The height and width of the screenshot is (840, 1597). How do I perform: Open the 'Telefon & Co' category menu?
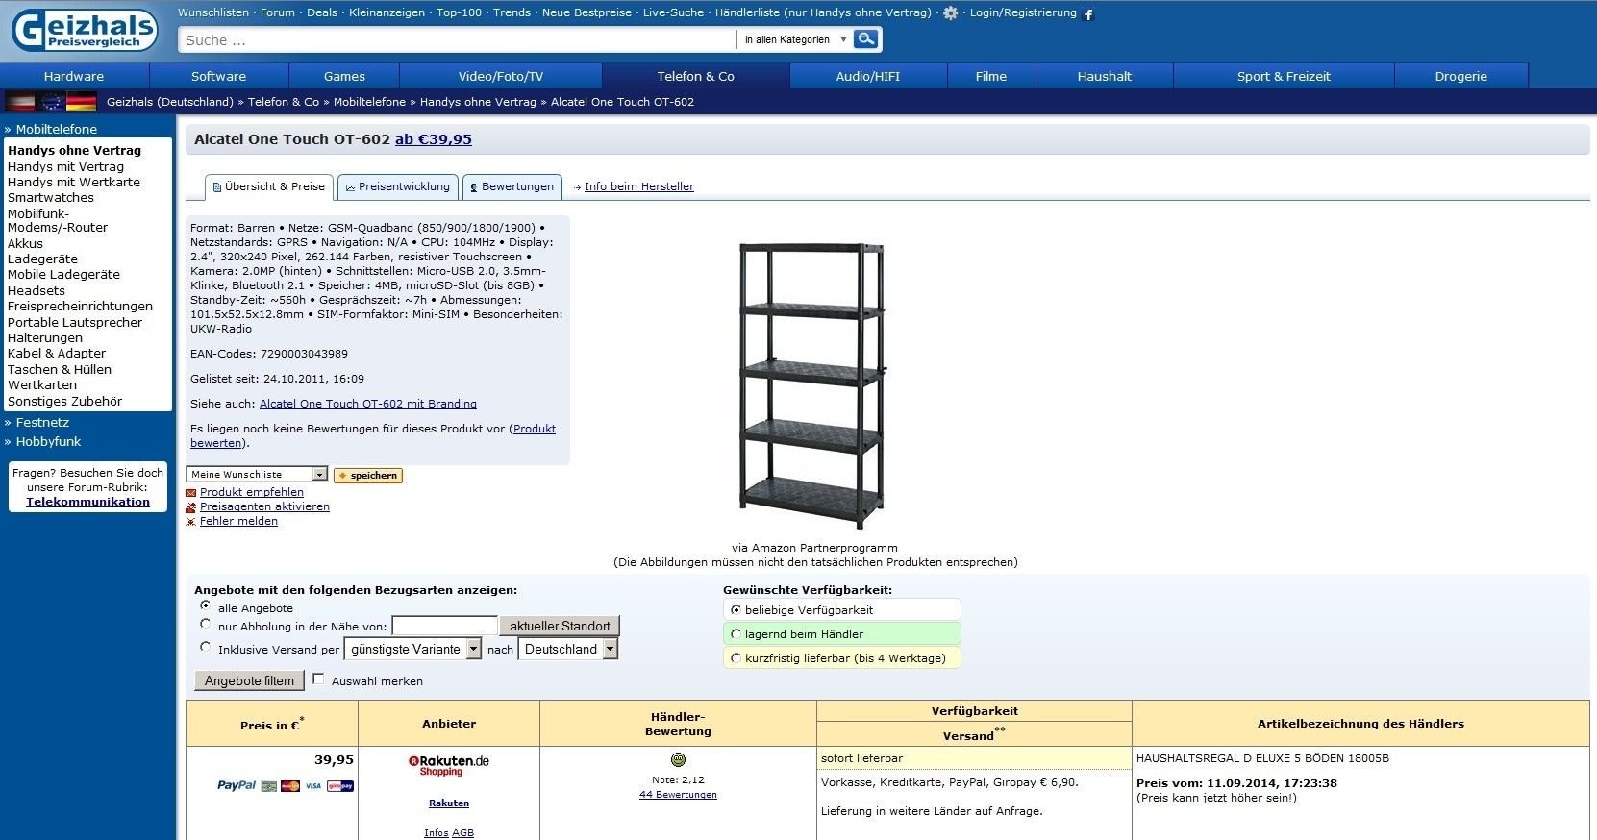click(696, 76)
